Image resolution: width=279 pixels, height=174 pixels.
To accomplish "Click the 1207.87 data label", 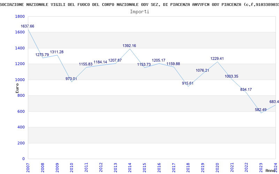I will click(115, 60).
